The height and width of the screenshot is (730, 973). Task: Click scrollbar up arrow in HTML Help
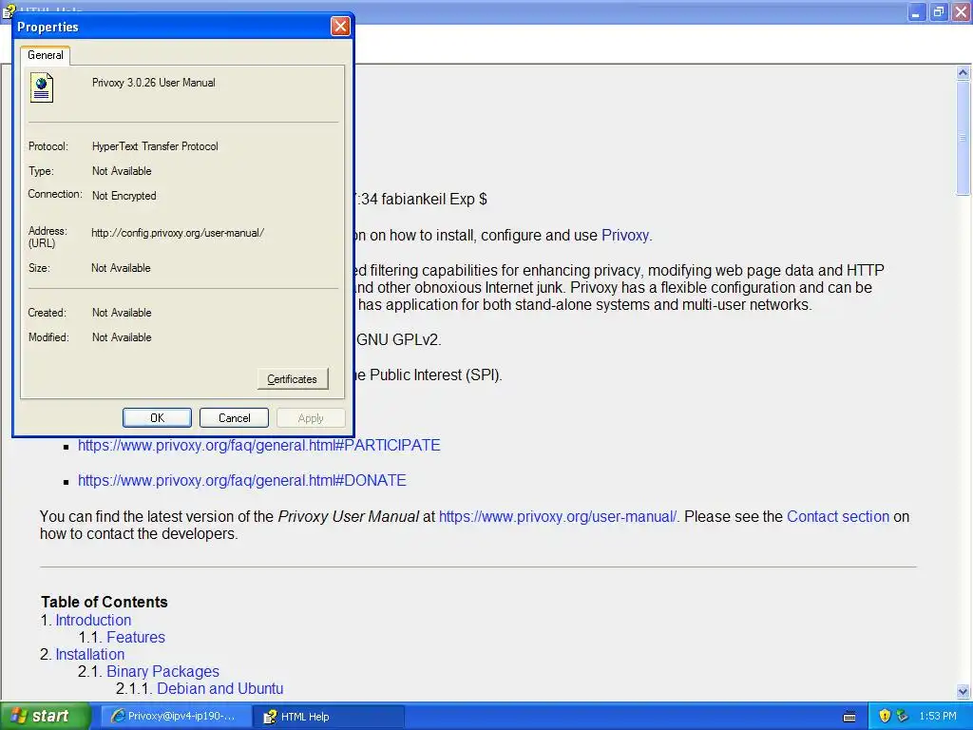pyautogui.click(x=963, y=72)
